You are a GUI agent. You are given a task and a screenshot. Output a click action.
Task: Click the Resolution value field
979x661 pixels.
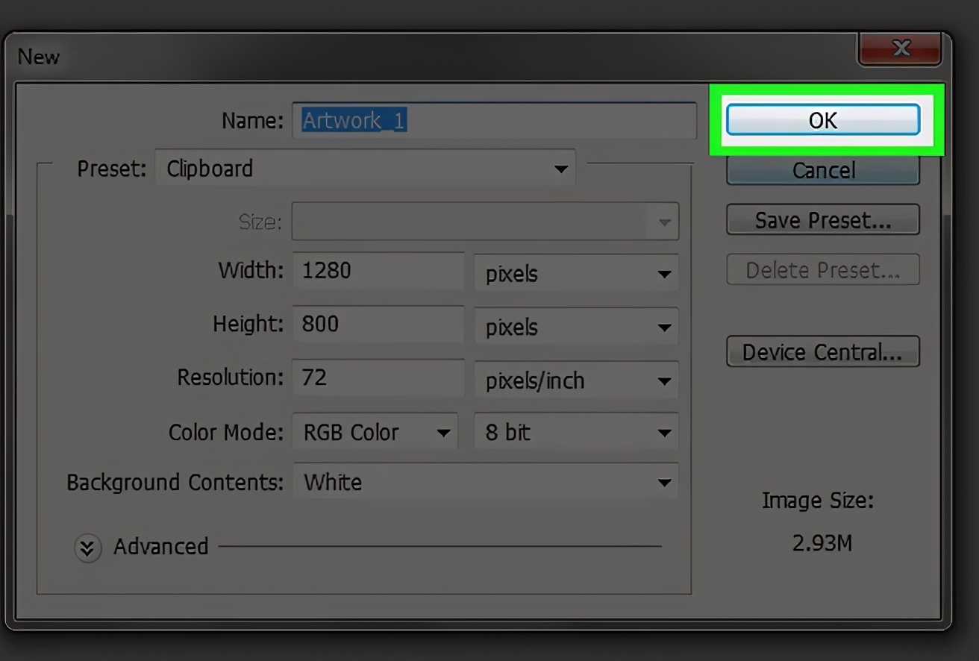[x=378, y=378]
